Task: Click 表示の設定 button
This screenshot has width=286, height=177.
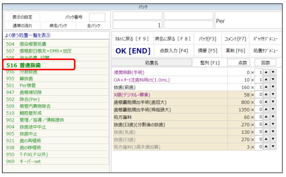Action: coord(22,17)
